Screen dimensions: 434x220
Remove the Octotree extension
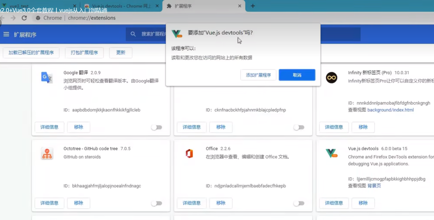79,203
